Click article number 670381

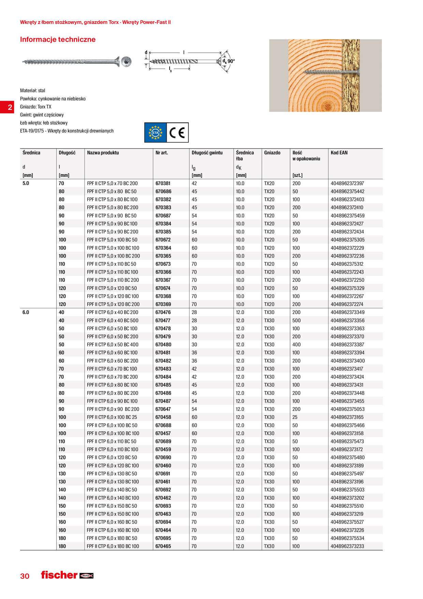coord(163,183)
